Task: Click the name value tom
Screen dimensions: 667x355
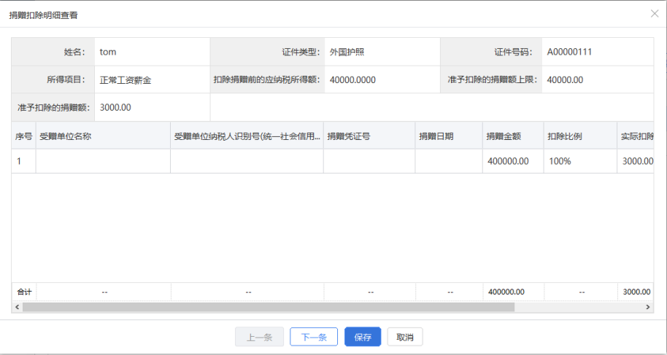Action: [108, 52]
